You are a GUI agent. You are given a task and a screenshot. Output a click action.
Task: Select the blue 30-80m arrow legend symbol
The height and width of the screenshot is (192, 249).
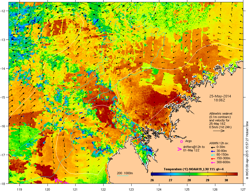pyautogui.click(x=213, y=151)
